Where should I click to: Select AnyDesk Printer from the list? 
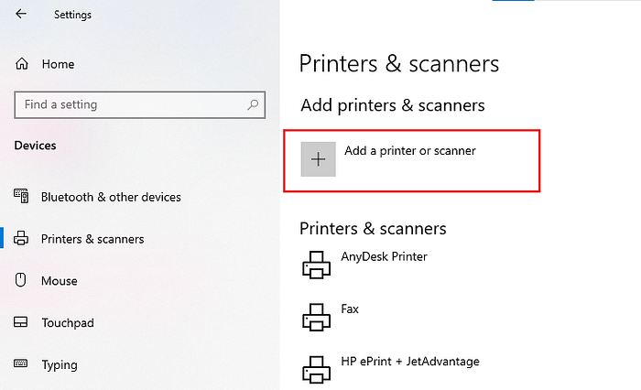pyautogui.click(x=384, y=256)
